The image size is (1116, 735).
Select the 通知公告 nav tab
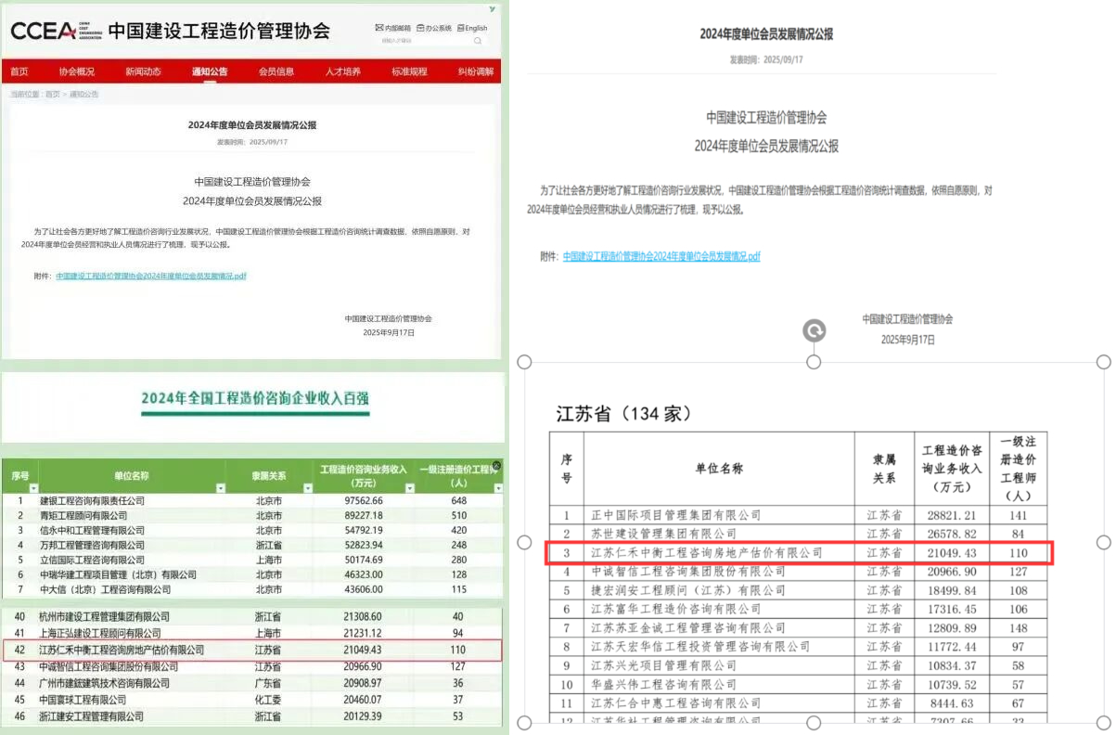pos(210,71)
